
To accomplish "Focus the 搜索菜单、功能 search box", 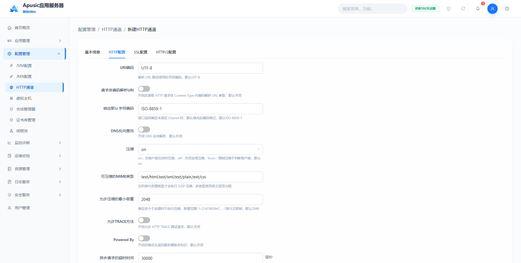I will tap(372, 9).
